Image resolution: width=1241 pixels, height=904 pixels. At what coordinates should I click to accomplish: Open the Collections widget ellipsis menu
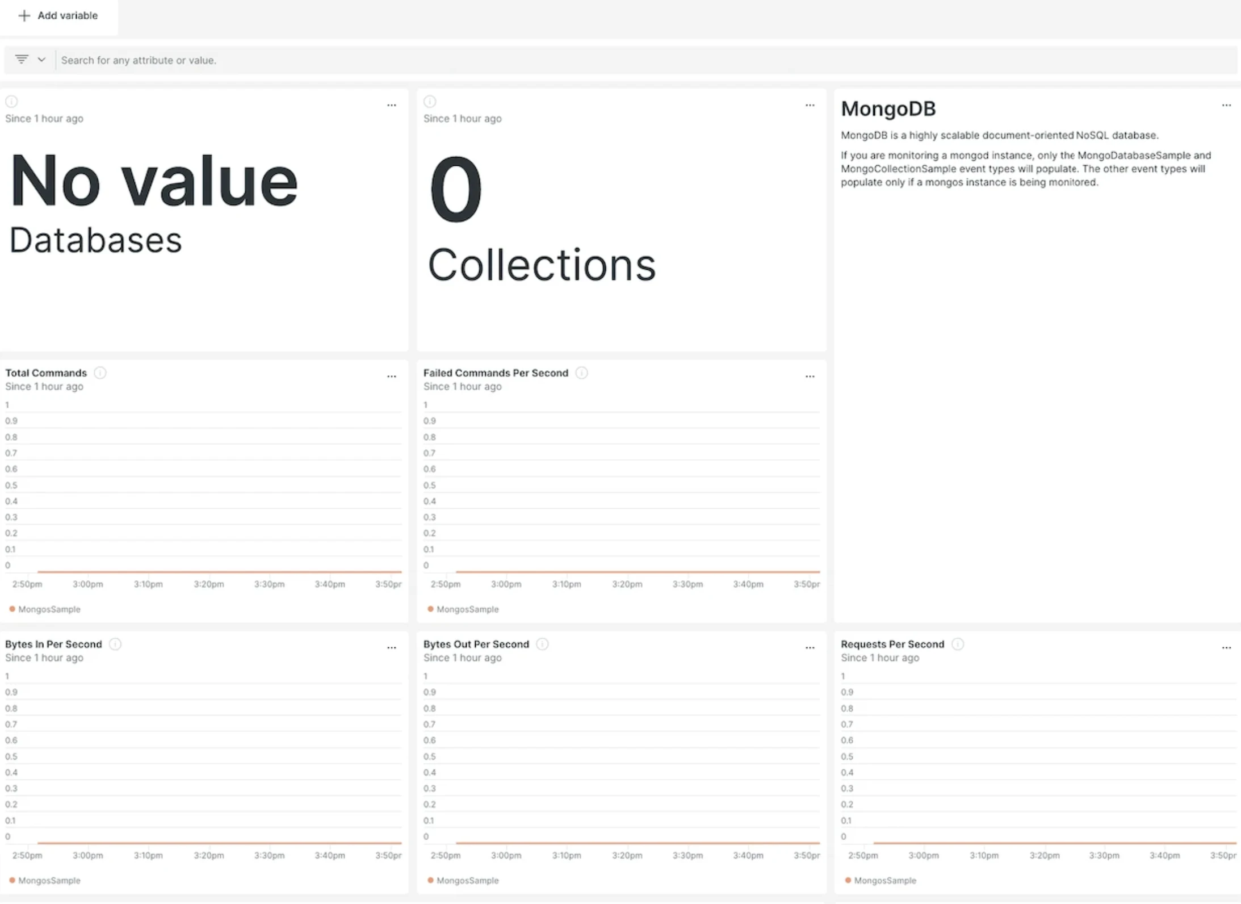pos(810,105)
